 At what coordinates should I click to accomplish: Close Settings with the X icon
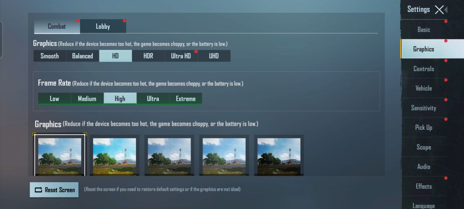(x=439, y=10)
